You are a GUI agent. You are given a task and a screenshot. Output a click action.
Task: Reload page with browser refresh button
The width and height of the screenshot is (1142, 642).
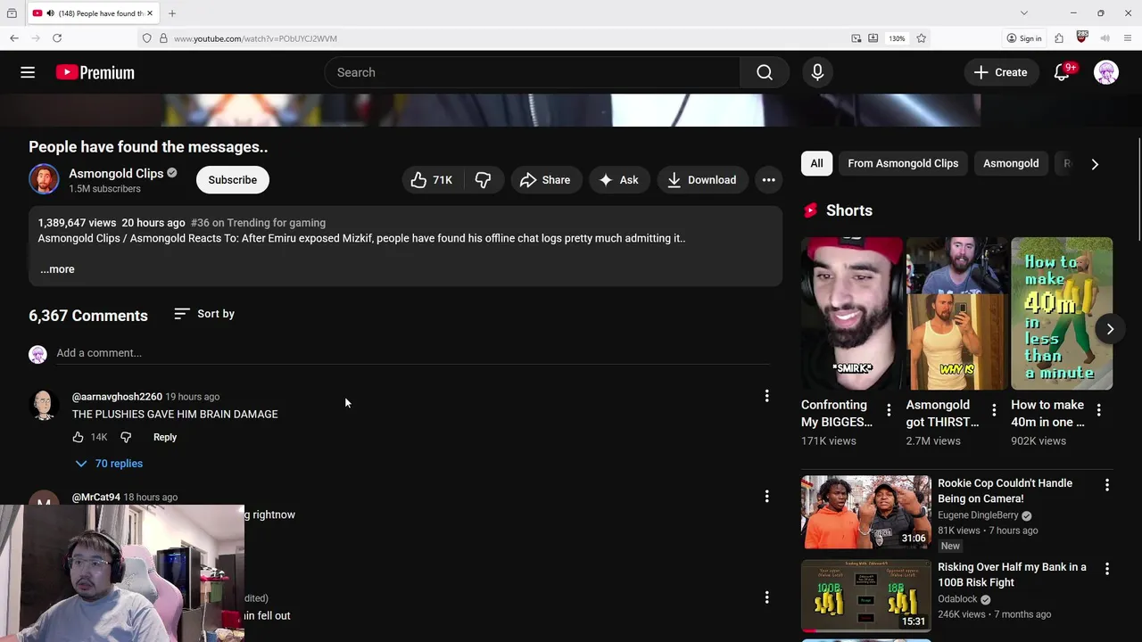[x=57, y=38]
